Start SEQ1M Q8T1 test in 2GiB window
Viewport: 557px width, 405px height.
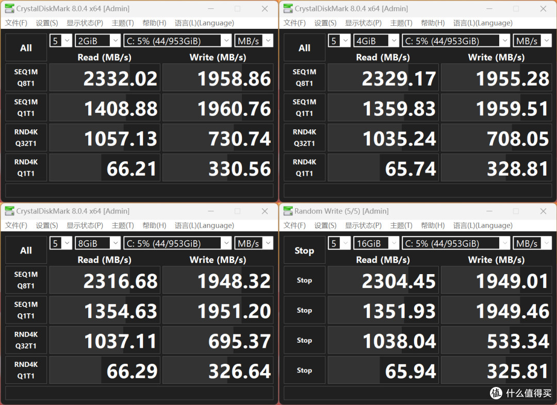(x=26, y=77)
